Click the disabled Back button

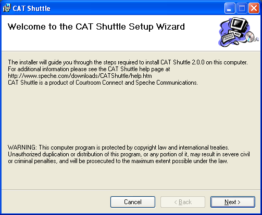tap(183, 202)
